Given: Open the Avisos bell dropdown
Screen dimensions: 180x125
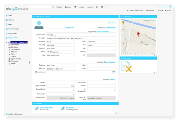Looking at the screenshot, I should tap(69, 7).
